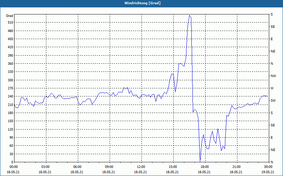This screenshot has height=176, width=283.
Task: Click the blue line's drop to zero degrees
Action: pyautogui.click(x=200, y=162)
